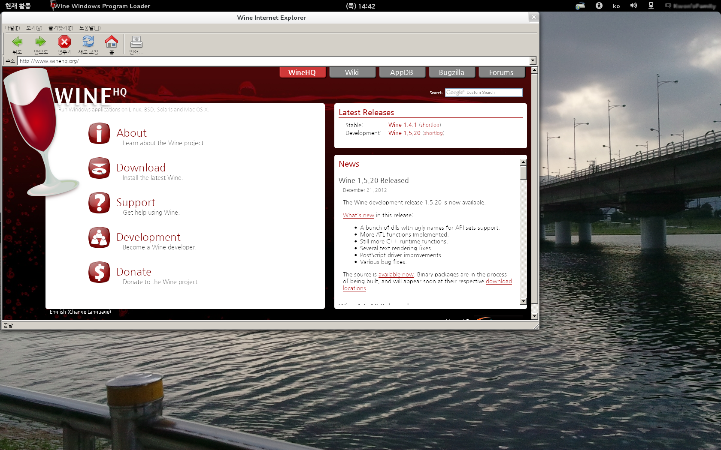Click the Latest Releases heading
This screenshot has height=450, width=721.
click(x=367, y=112)
